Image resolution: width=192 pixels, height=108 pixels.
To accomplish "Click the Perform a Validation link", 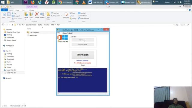I will [x=82, y=61].
